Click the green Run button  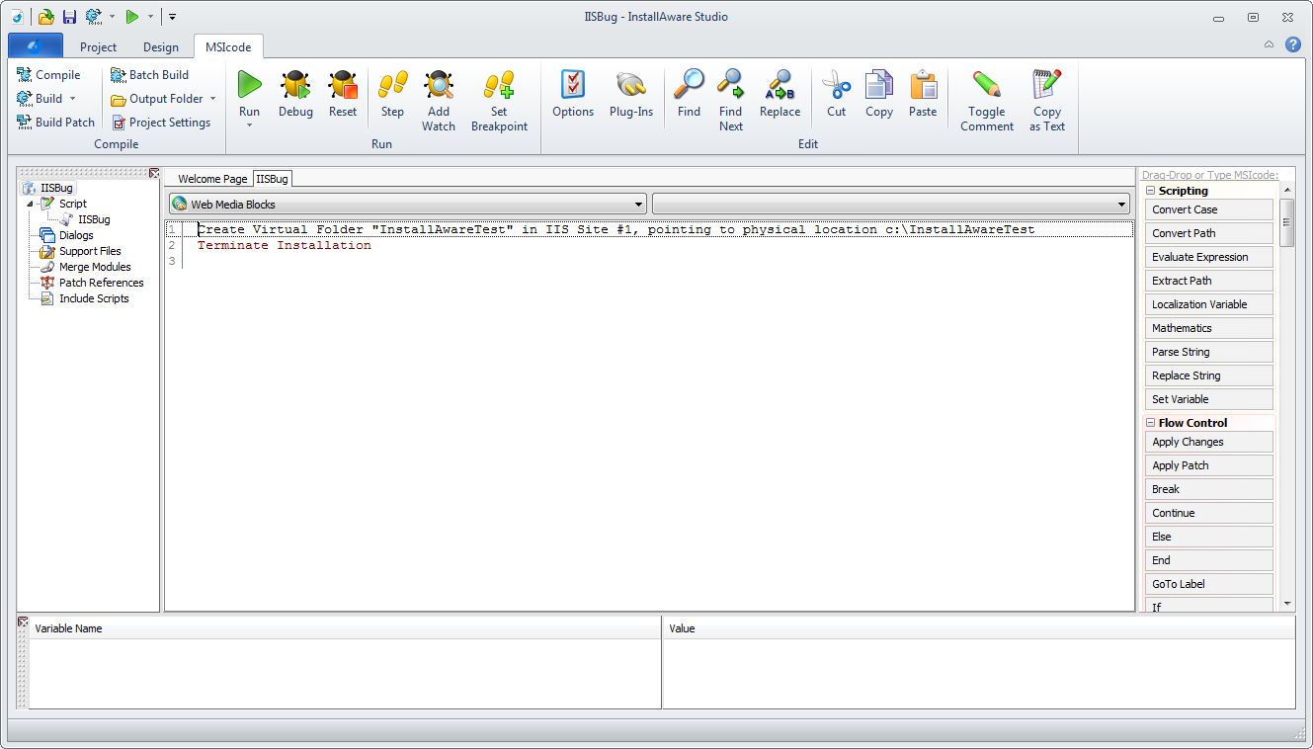pyautogui.click(x=250, y=85)
